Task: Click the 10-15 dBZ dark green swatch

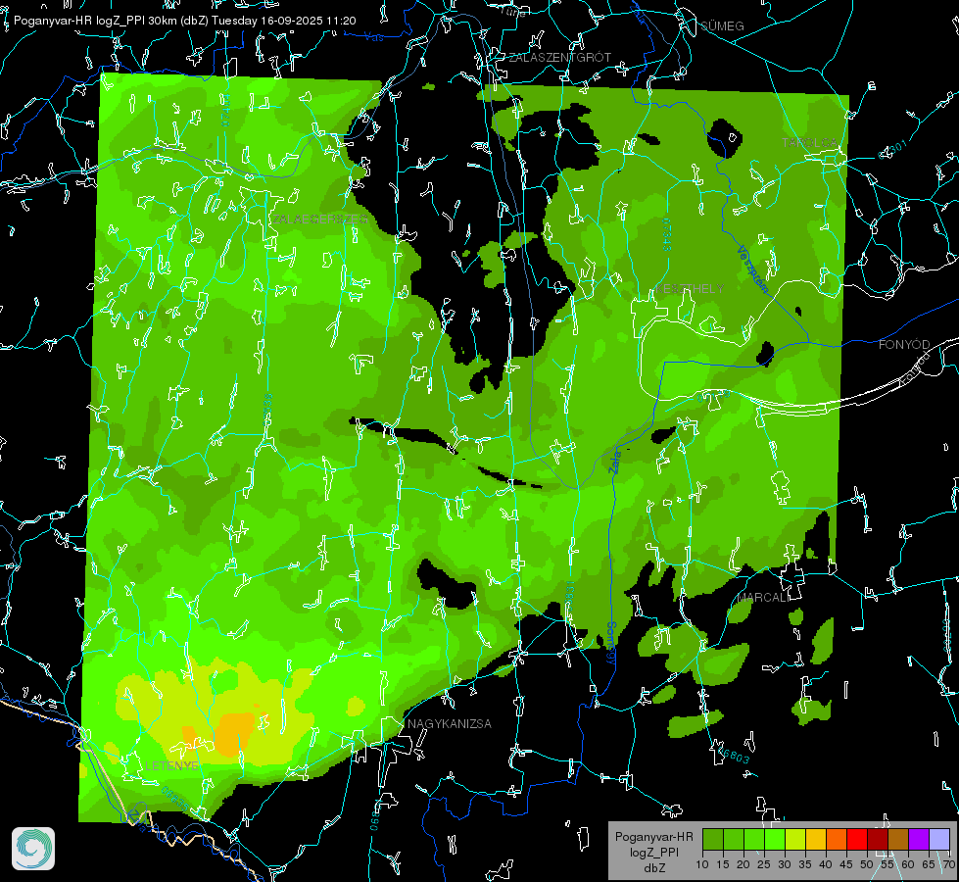Action: 713,839
